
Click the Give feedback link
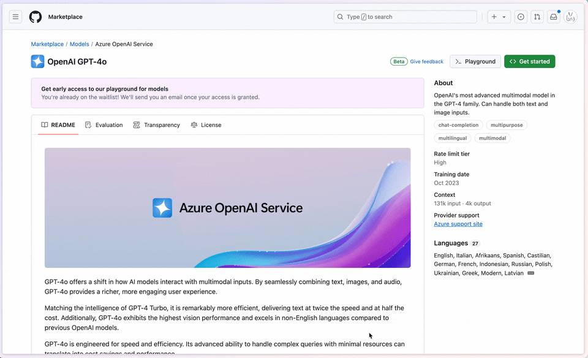(x=426, y=61)
